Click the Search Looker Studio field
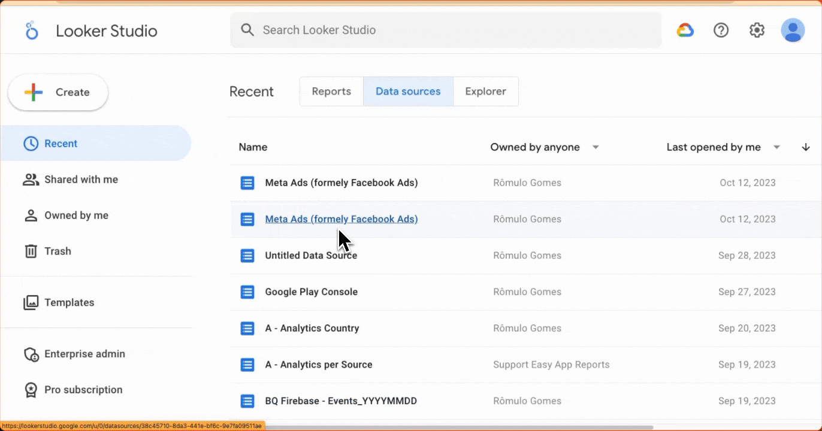Screen dimensions: 822x431 [x=446, y=30]
